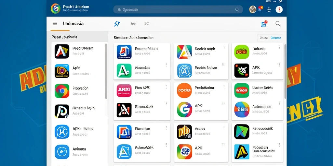Click the six-dot handle on Pedooian

click(x=279, y=145)
